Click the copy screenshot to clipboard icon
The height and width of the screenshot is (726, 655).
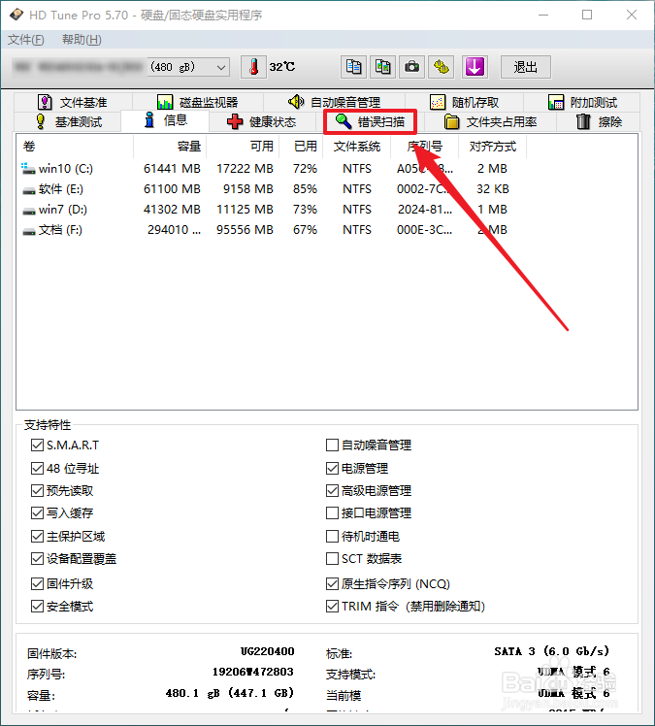383,68
